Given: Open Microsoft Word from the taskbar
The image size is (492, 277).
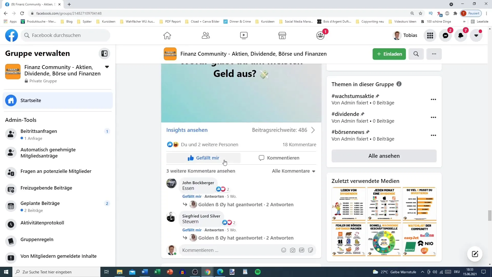Looking at the screenshot, I should [x=145, y=272].
